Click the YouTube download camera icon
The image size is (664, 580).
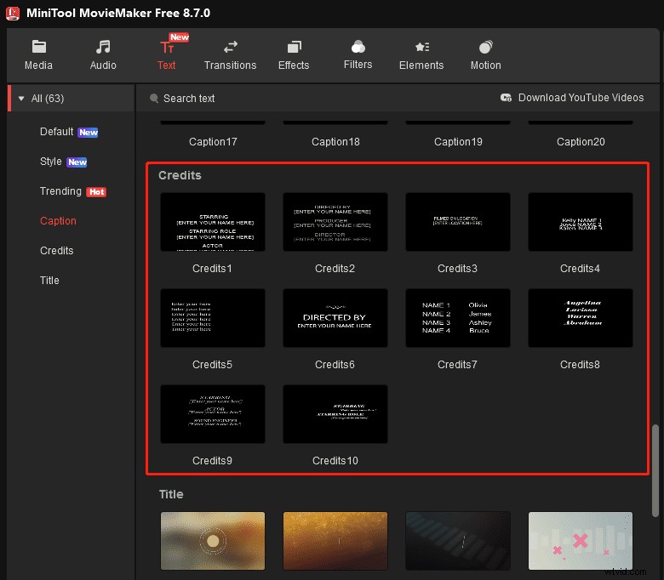[x=506, y=98]
